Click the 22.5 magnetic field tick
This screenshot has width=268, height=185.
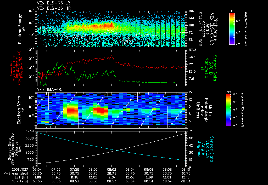pos(192,64)
